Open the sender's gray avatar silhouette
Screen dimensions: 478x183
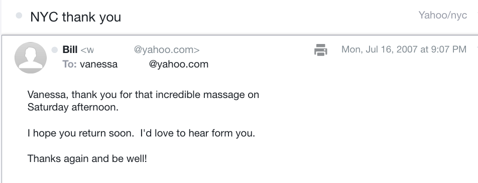pos(31,57)
